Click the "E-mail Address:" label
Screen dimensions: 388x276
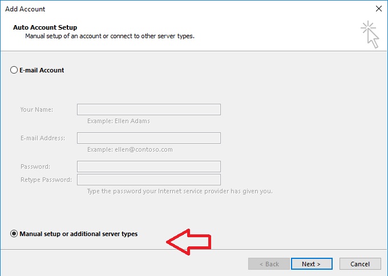[x=43, y=138]
